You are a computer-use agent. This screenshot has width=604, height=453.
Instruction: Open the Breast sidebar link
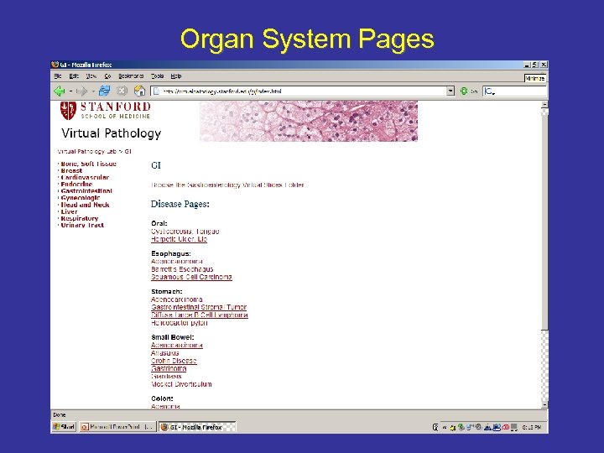coord(71,170)
